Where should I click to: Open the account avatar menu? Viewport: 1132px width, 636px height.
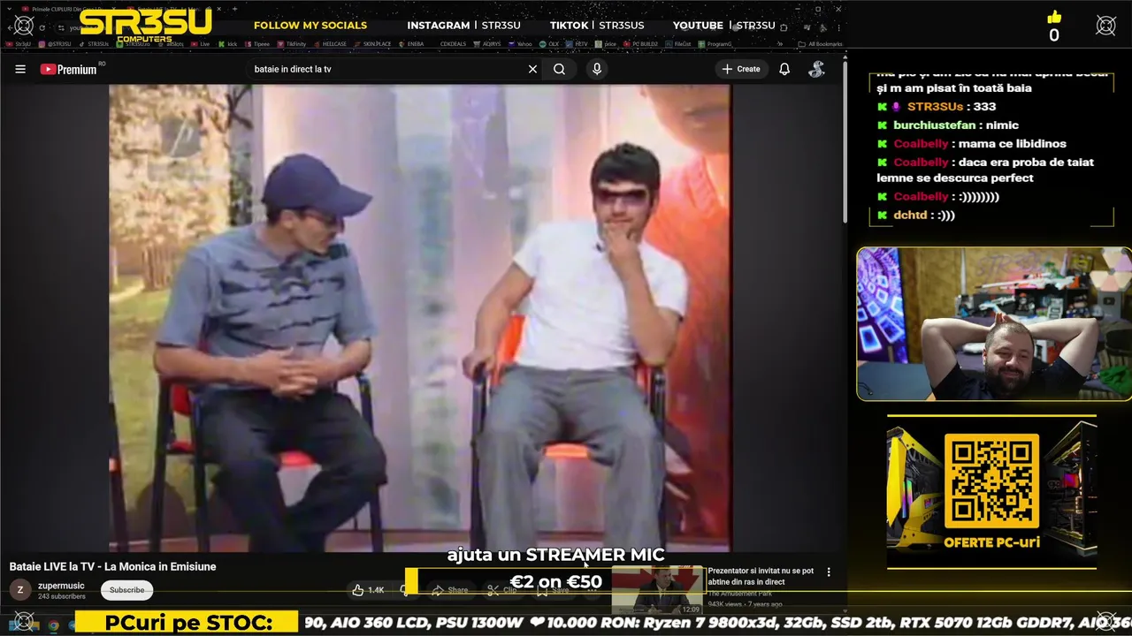point(816,69)
